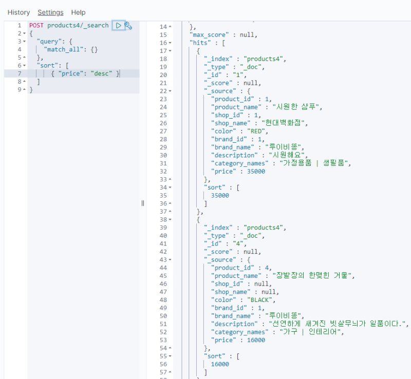Collapse the "_source" block at output line 22

tap(170, 91)
